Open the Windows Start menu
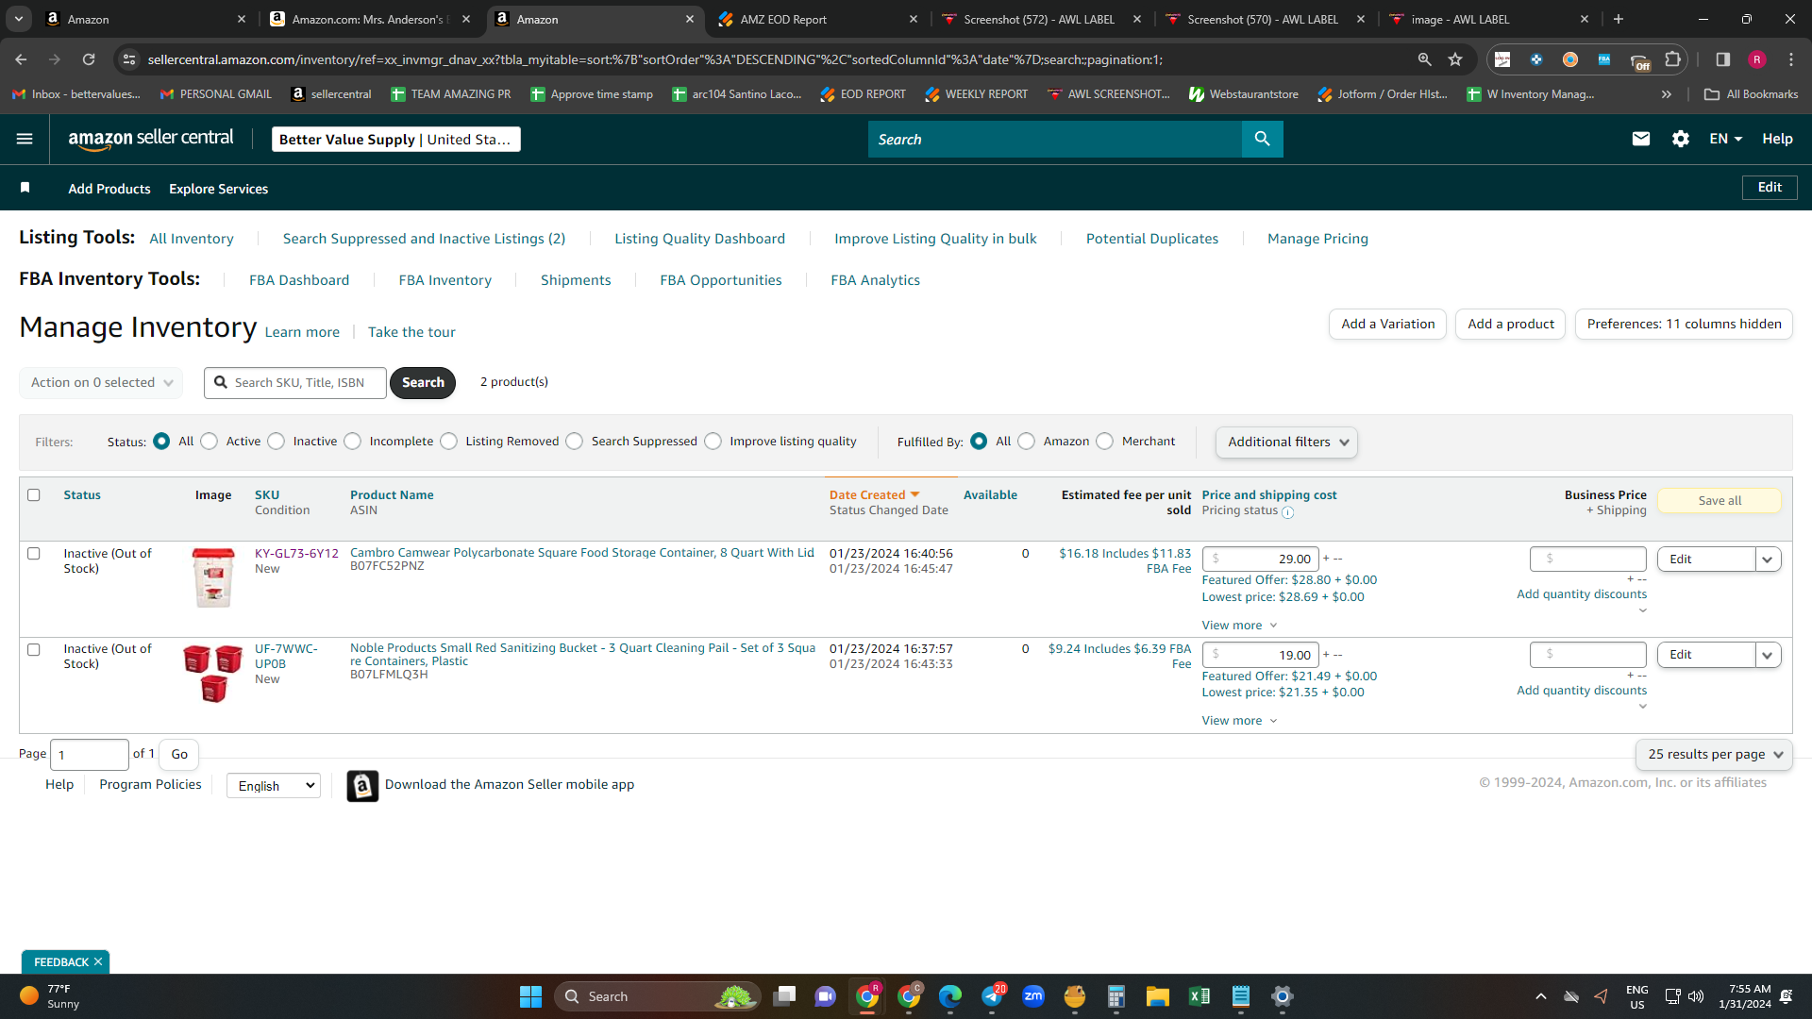 point(530,996)
